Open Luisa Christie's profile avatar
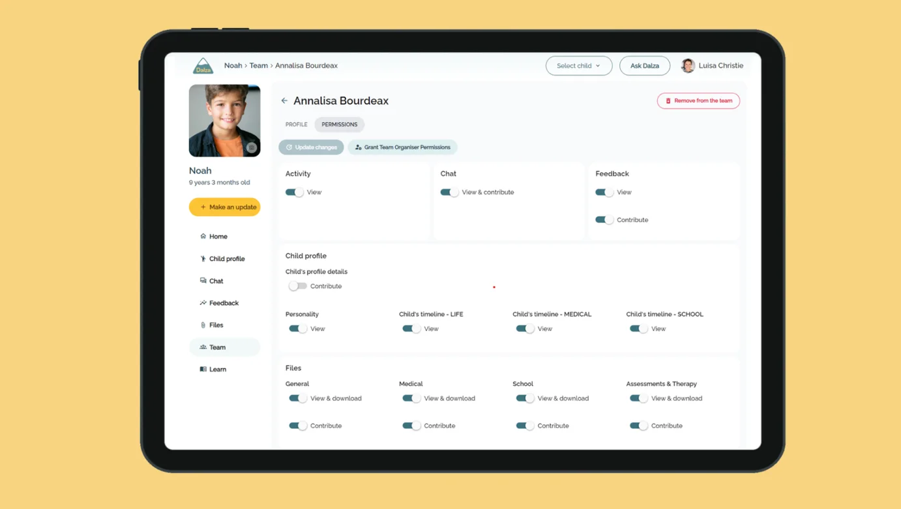Viewport: 901px width, 509px height. click(687, 65)
